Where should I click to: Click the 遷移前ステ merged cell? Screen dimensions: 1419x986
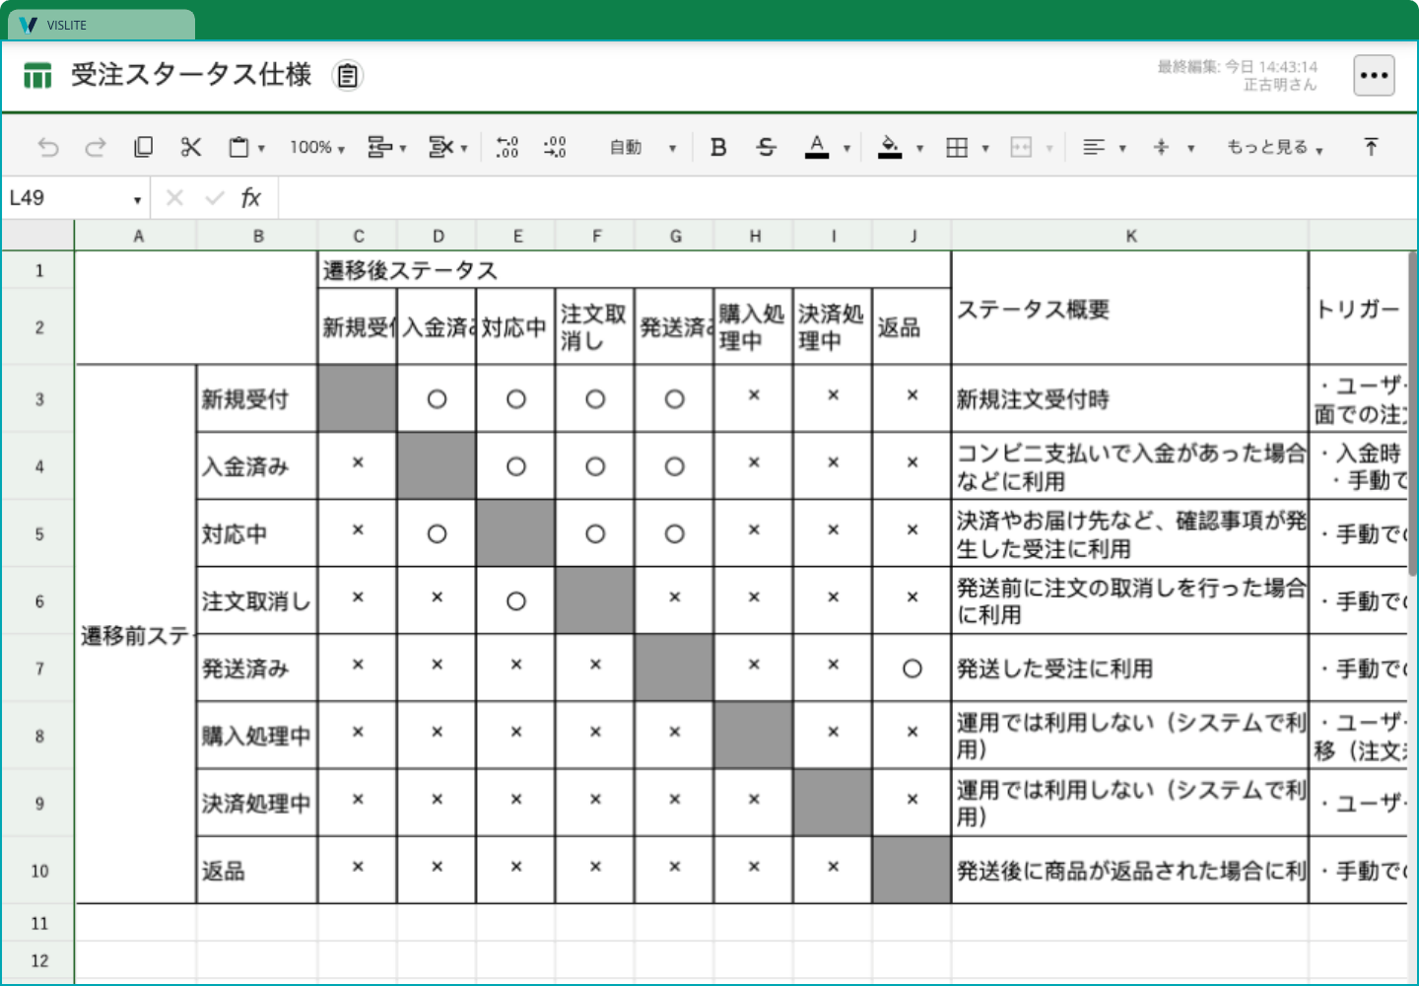(136, 635)
